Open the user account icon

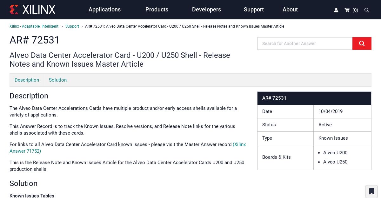click(336, 10)
